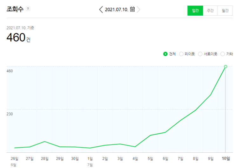This screenshot has width=236, height=168.
Task: Select the 전체 radio button
Action: 165,54
